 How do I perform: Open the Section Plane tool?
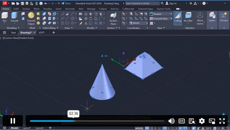pos(113,19)
